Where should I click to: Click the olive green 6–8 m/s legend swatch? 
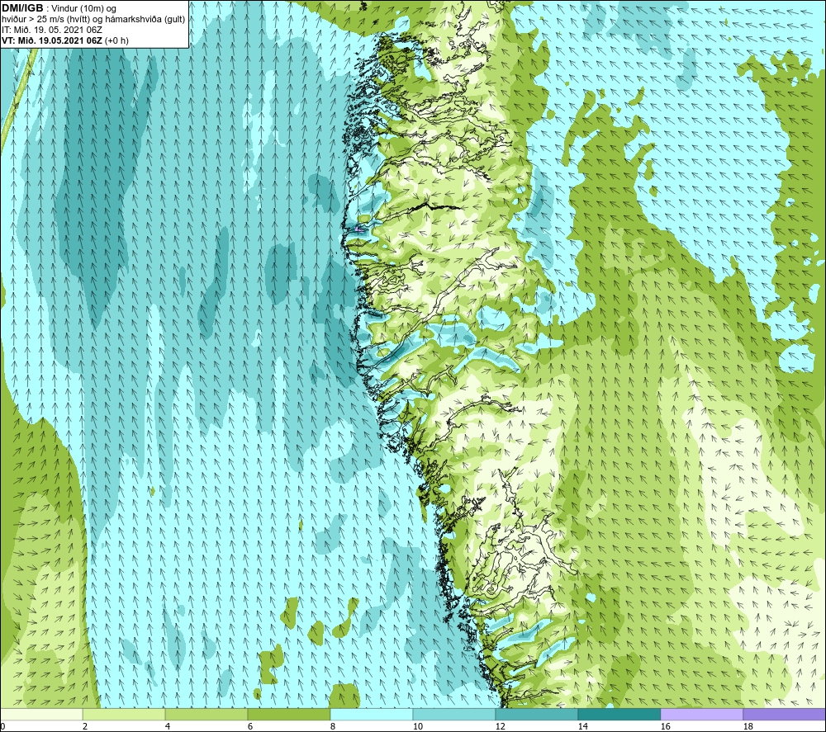(x=288, y=714)
